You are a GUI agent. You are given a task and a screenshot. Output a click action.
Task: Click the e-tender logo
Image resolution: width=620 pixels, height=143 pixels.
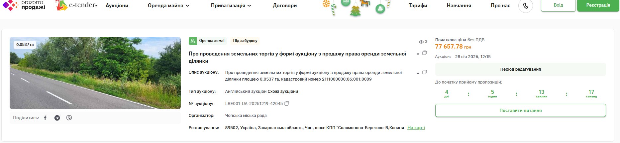[76, 5]
